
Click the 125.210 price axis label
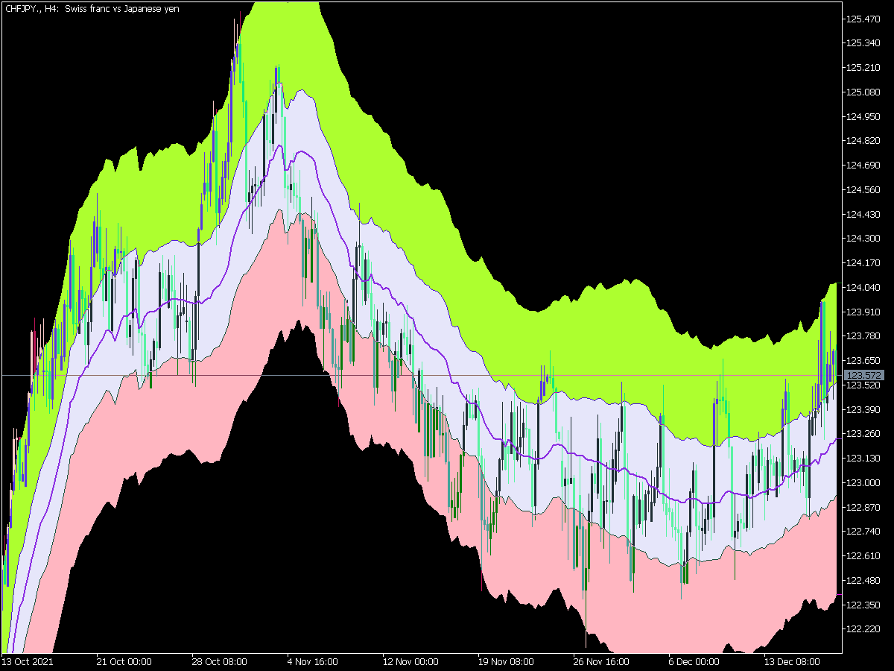(x=864, y=67)
